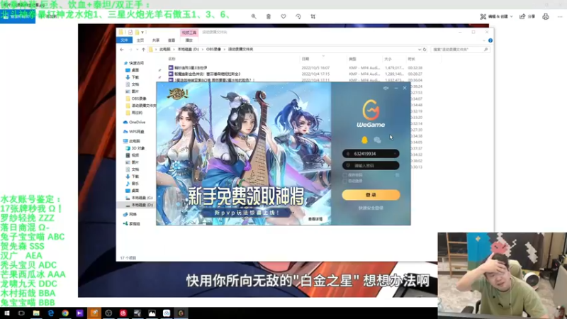Sort files by 大小 column
Viewport: 567px width, 319px height.
pos(388,59)
